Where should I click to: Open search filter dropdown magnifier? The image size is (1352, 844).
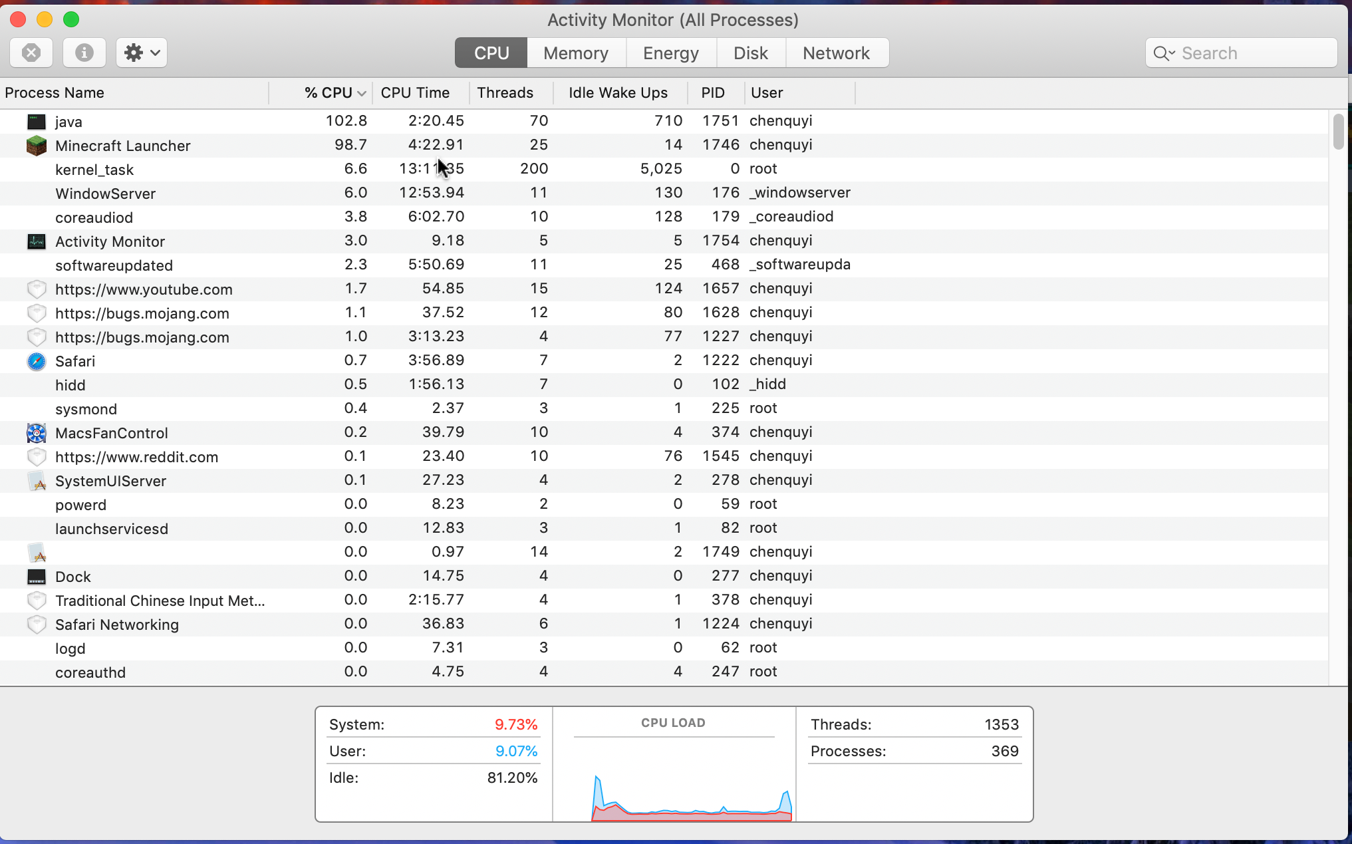(x=1164, y=53)
